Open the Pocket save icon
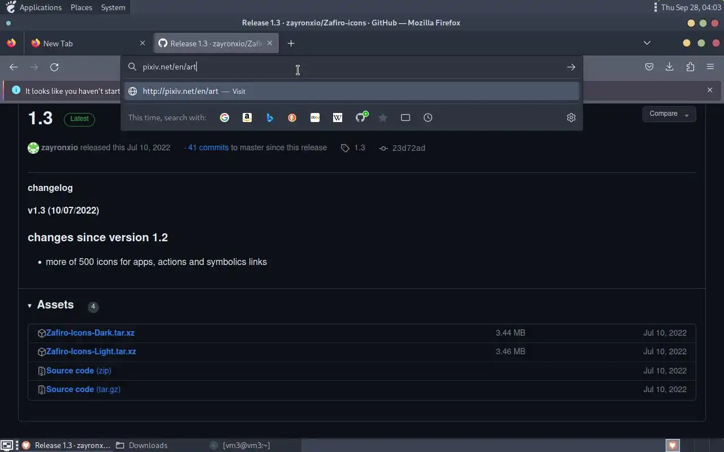Viewport: 724px width, 452px height. click(649, 67)
